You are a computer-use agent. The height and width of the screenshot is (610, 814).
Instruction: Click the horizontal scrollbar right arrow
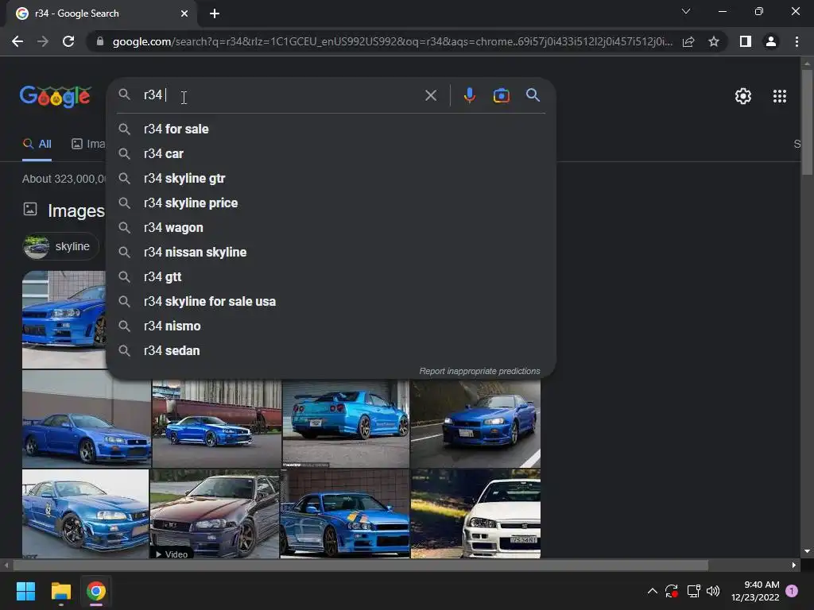click(794, 565)
